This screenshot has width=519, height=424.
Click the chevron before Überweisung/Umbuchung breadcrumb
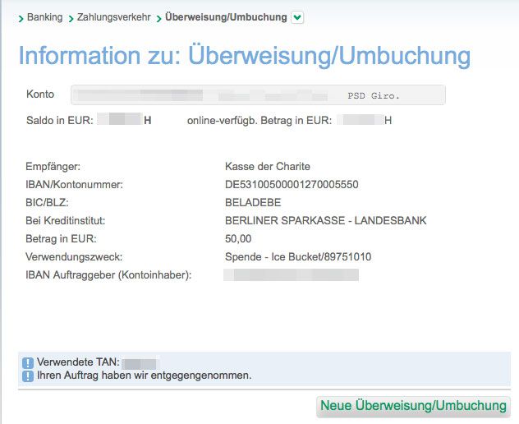click(158, 18)
